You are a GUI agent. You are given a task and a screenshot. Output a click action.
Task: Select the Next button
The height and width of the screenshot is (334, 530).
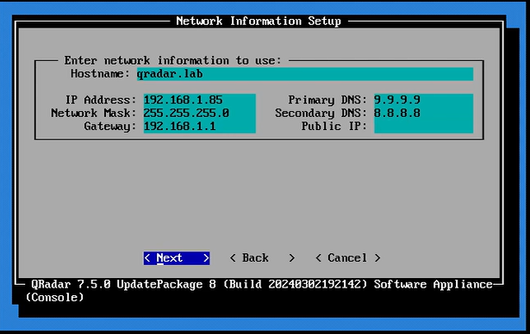coord(177,258)
